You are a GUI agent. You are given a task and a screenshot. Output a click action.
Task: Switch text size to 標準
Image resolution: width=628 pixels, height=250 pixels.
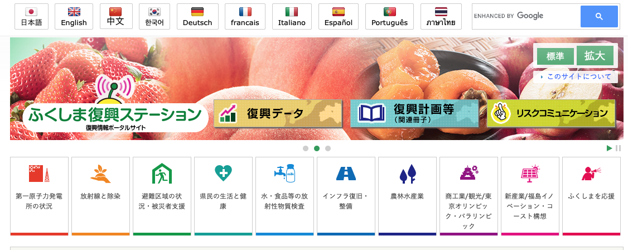(555, 56)
